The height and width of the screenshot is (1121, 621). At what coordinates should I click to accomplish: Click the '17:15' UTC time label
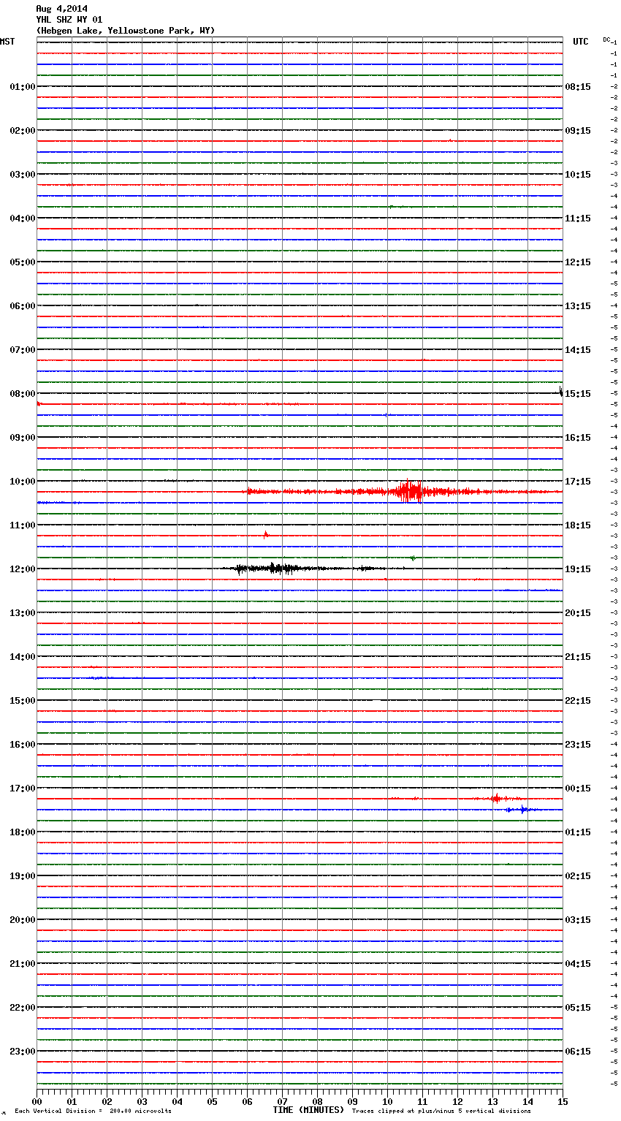[x=578, y=482]
